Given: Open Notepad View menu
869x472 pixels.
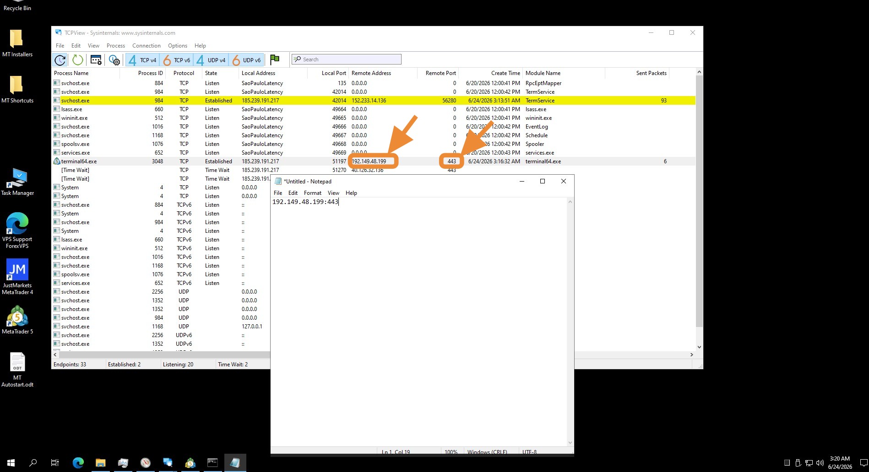Looking at the screenshot, I should click(333, 193).
